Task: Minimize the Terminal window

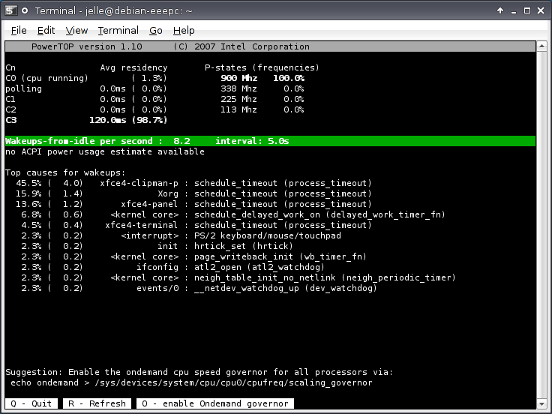Action: (513, 10)
